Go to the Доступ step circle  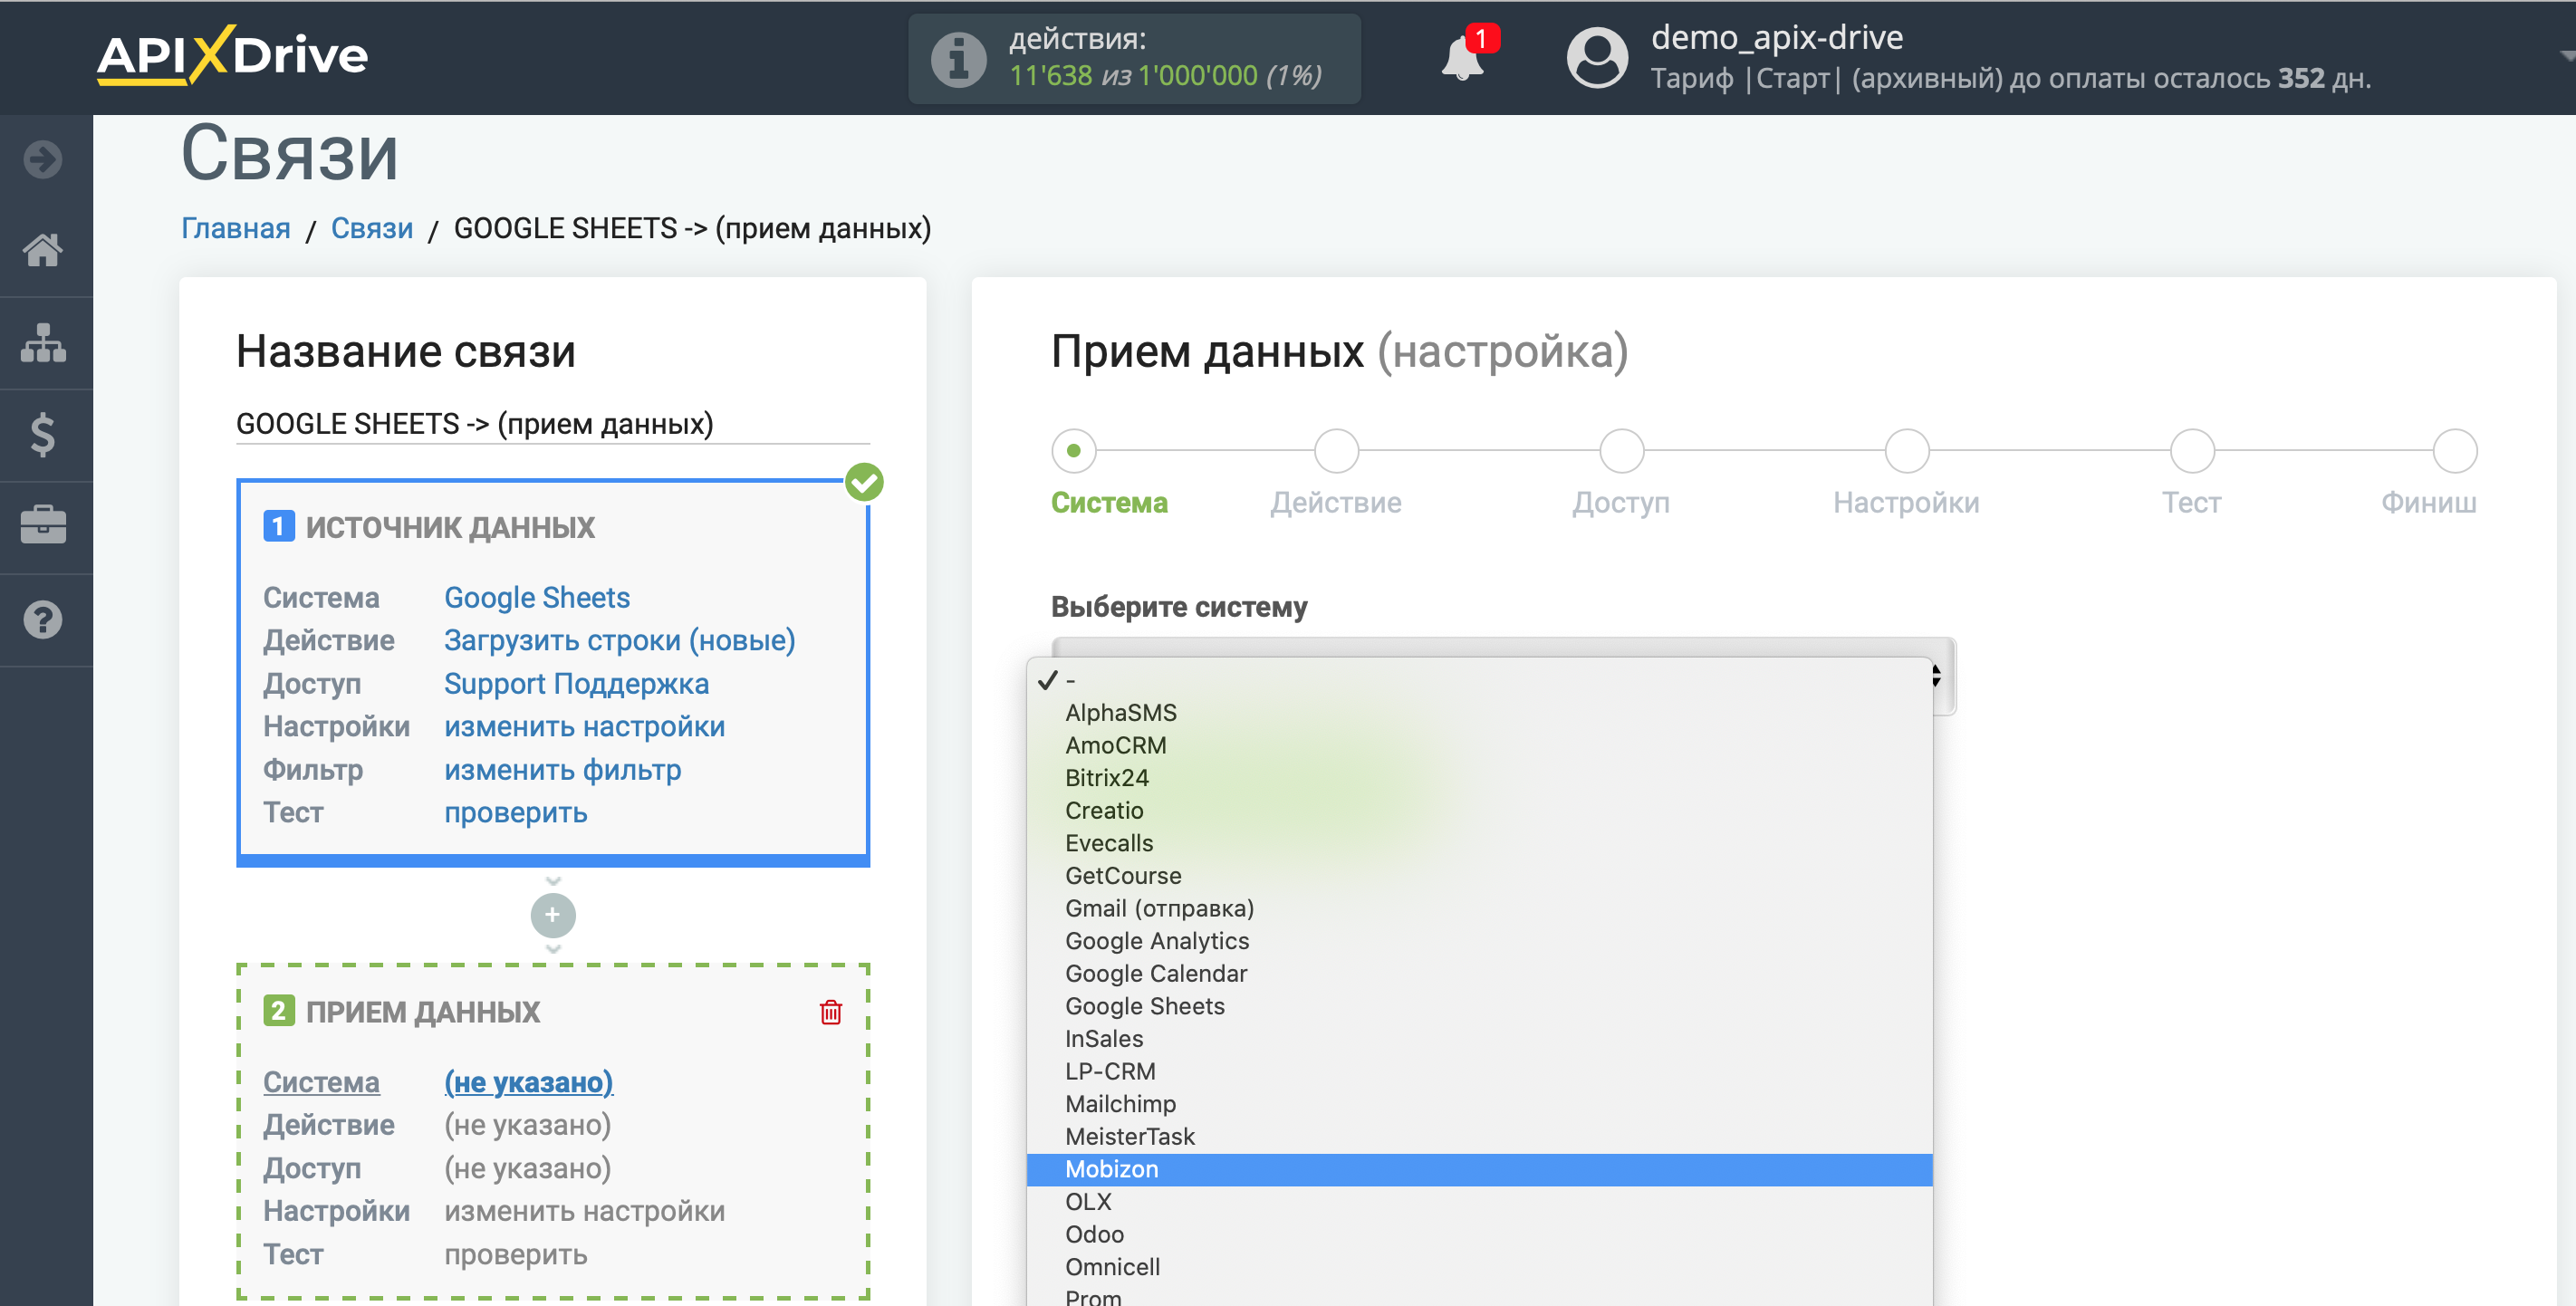(1621, 451)
